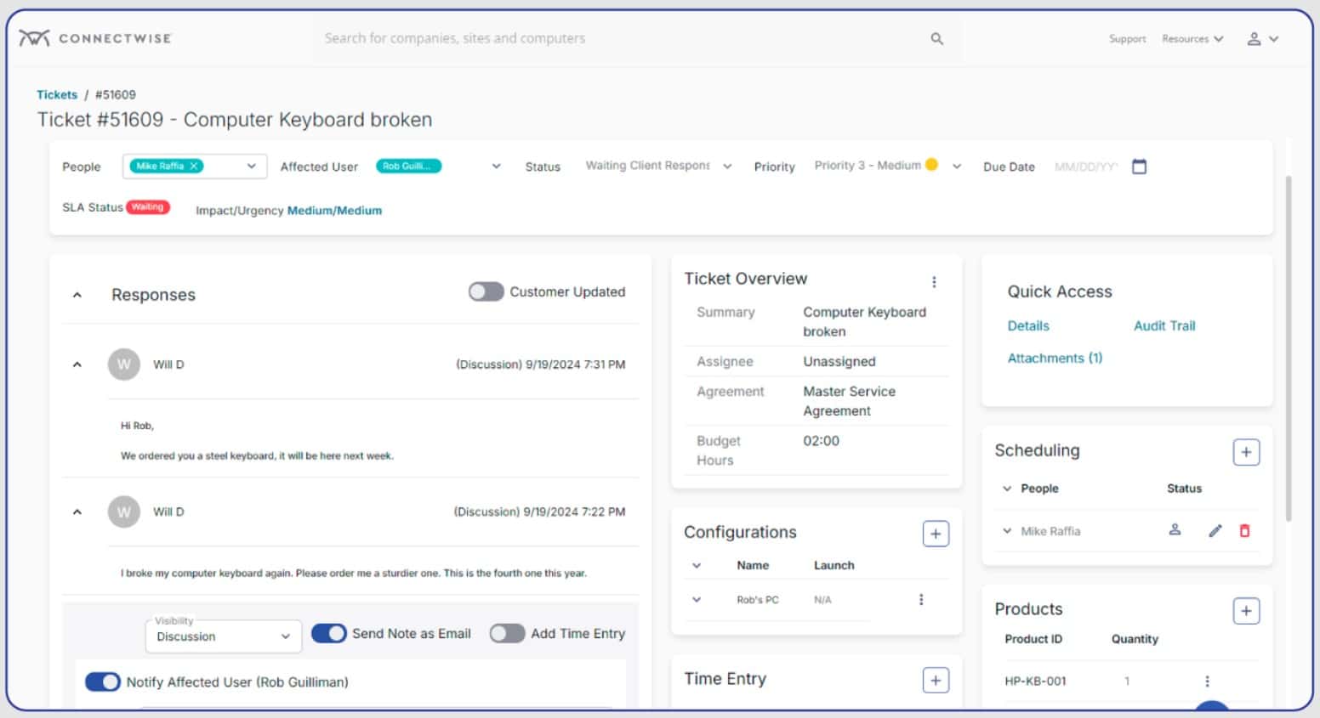The image size is (1320, 718).
Task: Disable Send Note as Email toggle
Action: [x=328, y=634]
